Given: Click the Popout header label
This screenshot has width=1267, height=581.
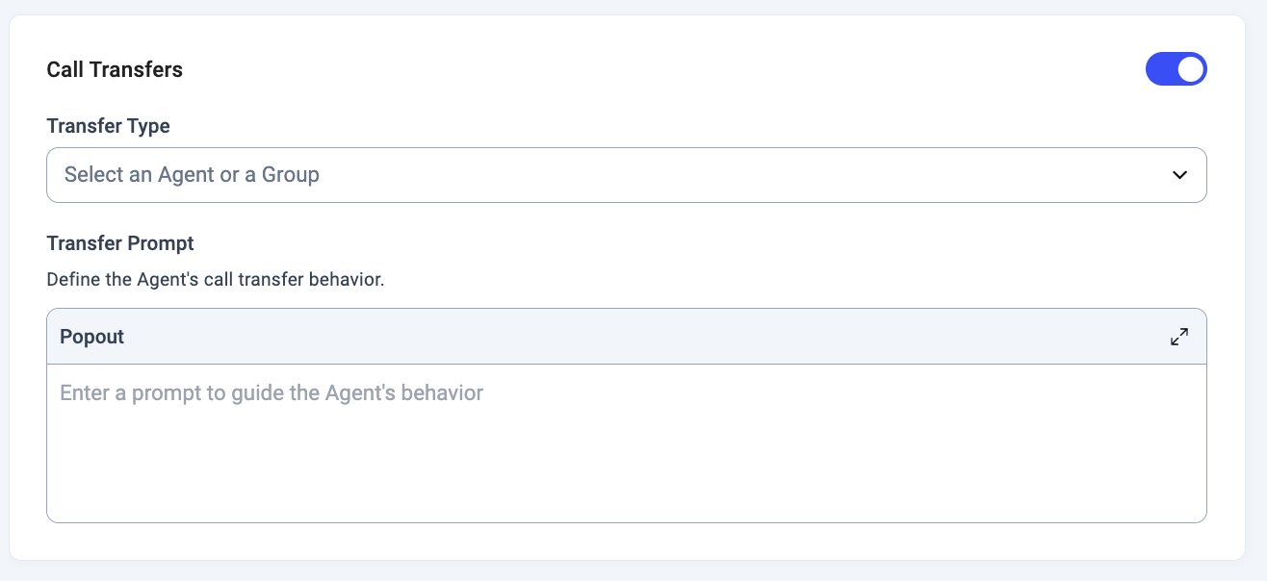Looking at the screenshot, I should click(x=92, y=337).
